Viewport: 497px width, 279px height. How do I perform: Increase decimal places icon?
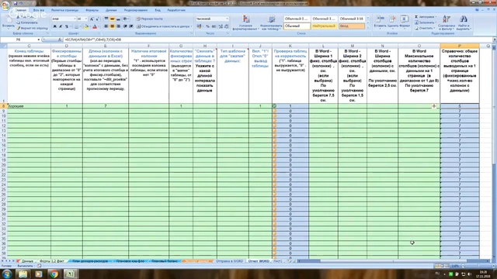pyautogui.click(x=221, y=26)
